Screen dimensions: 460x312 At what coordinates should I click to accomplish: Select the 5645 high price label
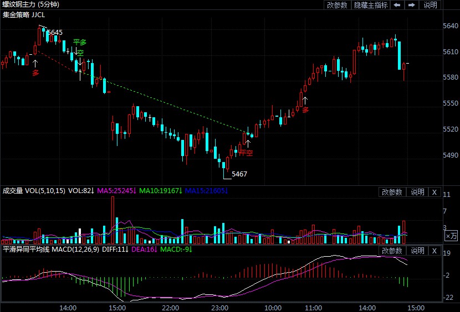tap(54, 33)
